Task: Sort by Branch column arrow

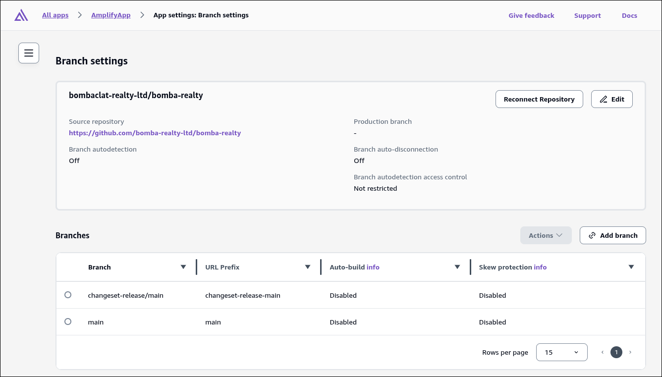Action: [x=183, y=267]
